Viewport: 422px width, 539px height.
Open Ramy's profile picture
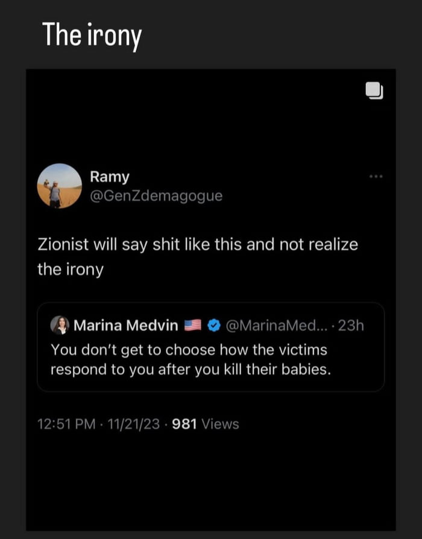pos(60,186)
